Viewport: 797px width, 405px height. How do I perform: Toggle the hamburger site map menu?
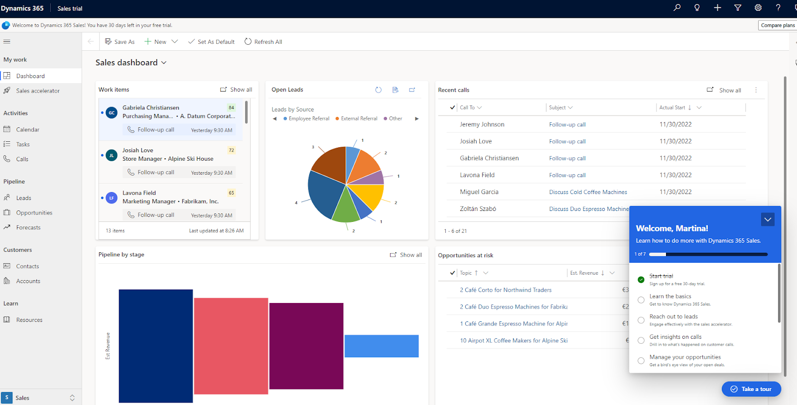coord(7,42)
